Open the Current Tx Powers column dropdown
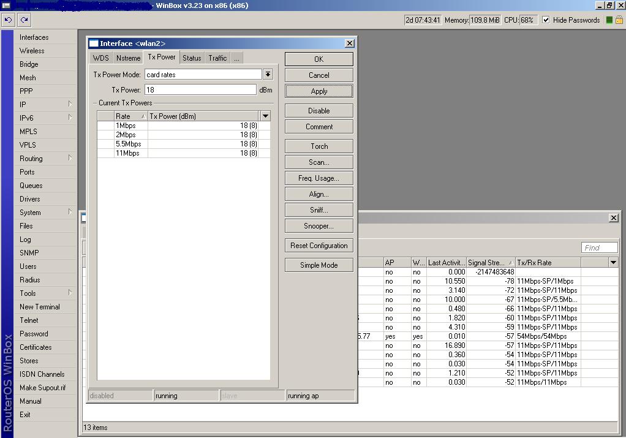 265,116
